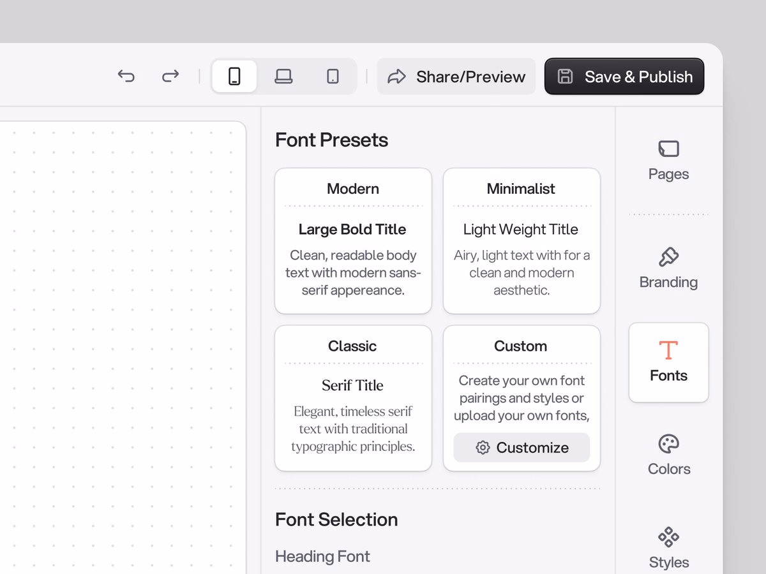The image size is (766, 574).
Task: Open the Colors sidebar tab
Action: coord(668,455)
